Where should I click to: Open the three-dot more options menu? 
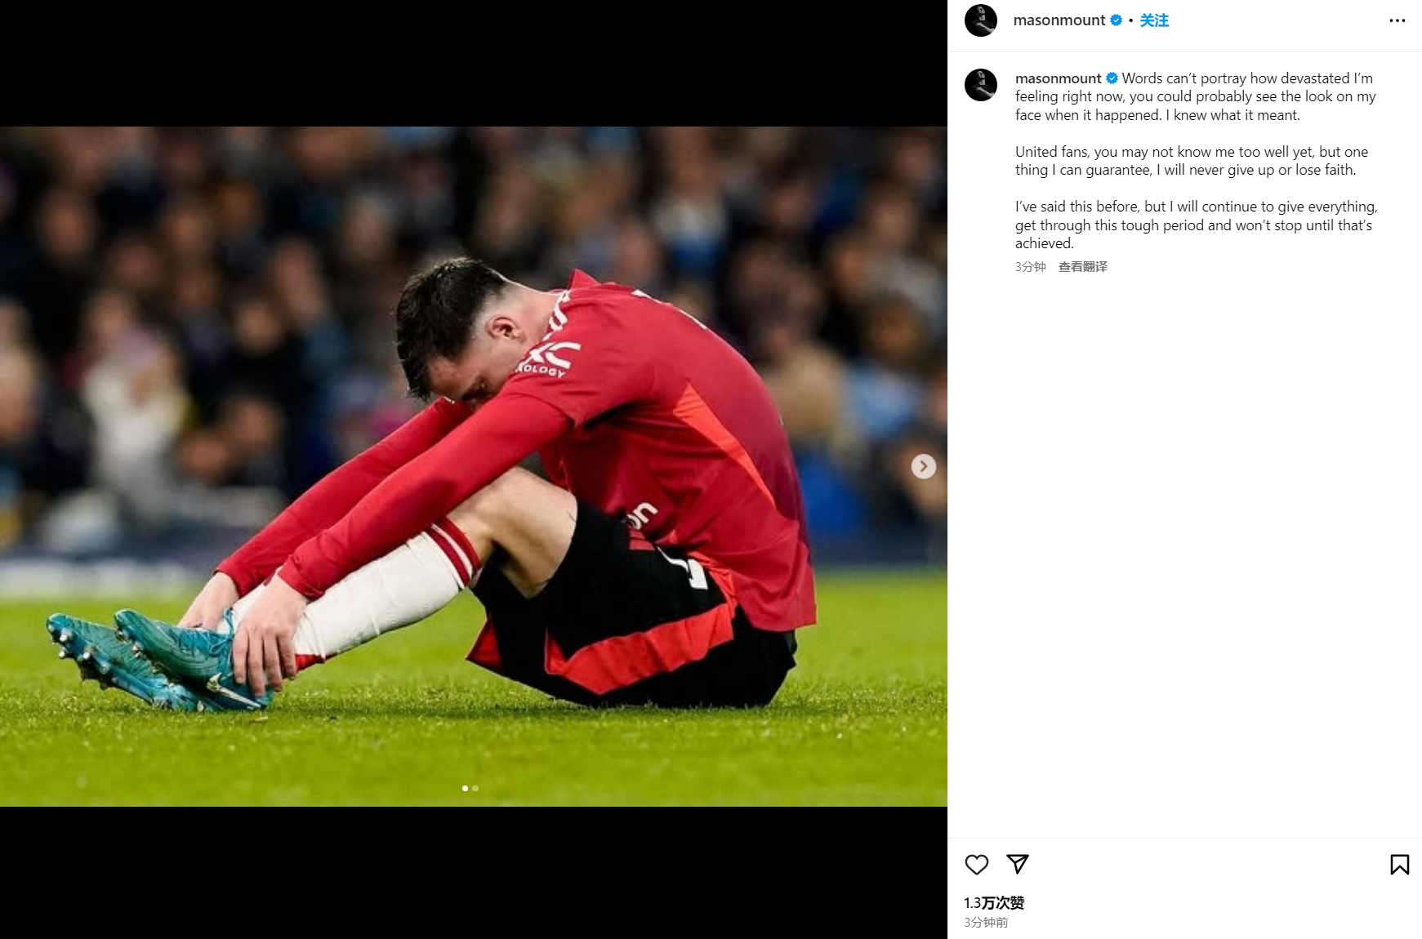point(1397,20)
